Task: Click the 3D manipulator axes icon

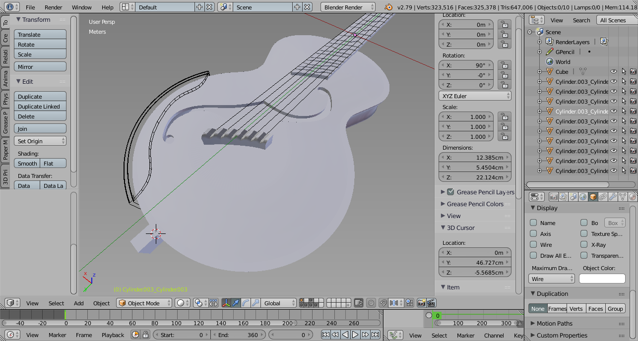Action: coord(226,303)
